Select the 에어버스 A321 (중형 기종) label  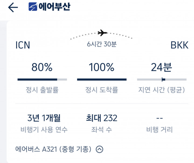[x=53, y=149]
